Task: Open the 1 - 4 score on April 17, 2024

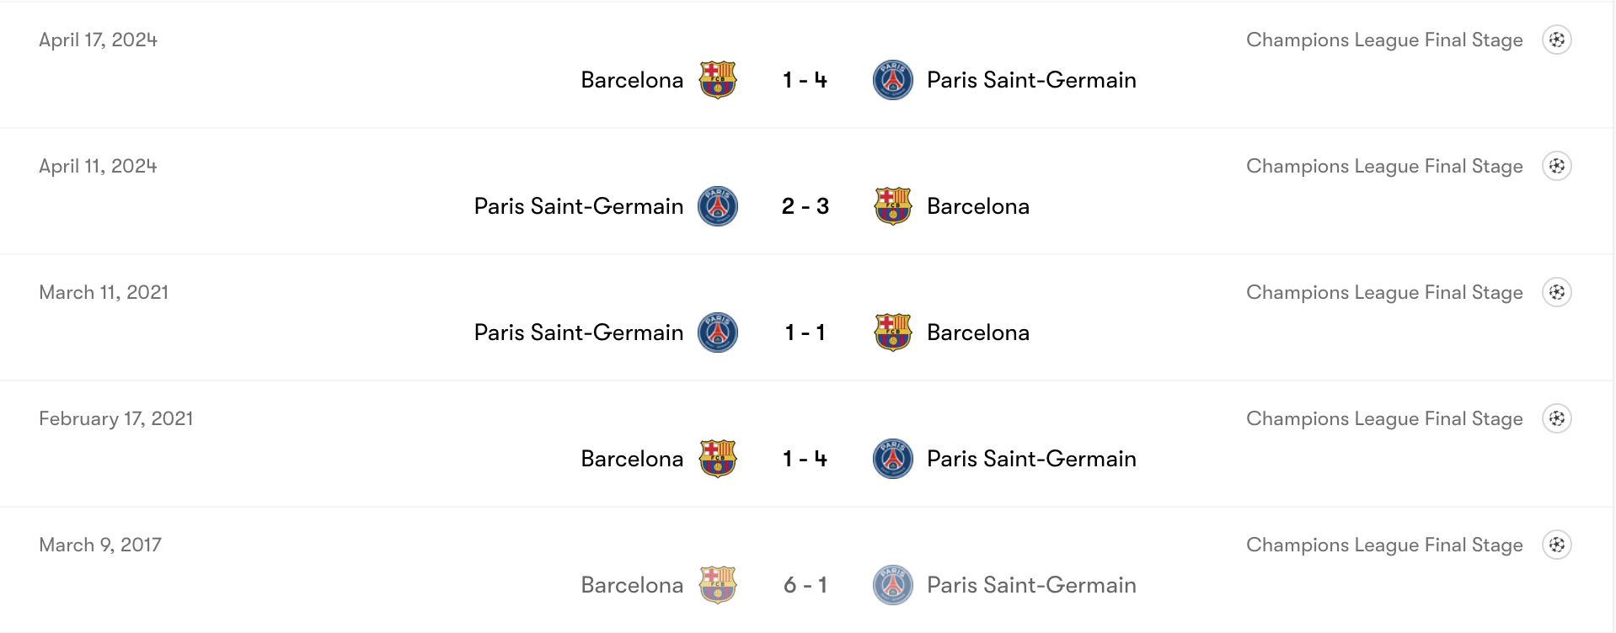Action: (805, 80)
